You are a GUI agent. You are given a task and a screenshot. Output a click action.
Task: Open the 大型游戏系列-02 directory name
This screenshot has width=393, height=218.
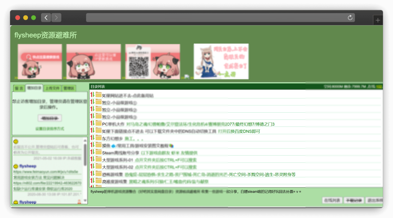pos(117,167)
